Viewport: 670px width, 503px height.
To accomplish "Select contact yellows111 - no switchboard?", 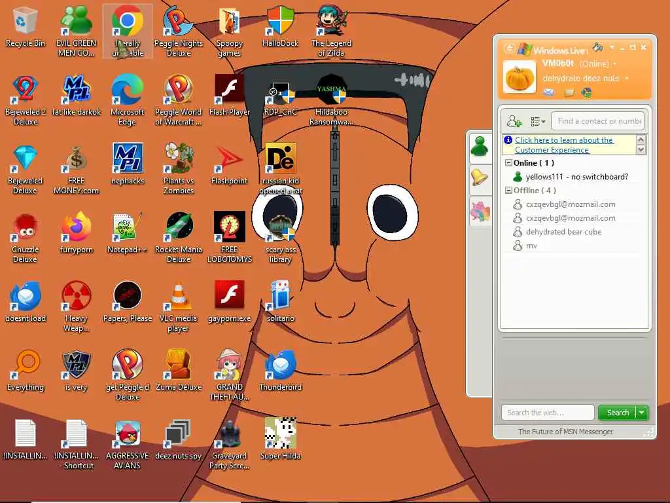I will pos(577,177).
